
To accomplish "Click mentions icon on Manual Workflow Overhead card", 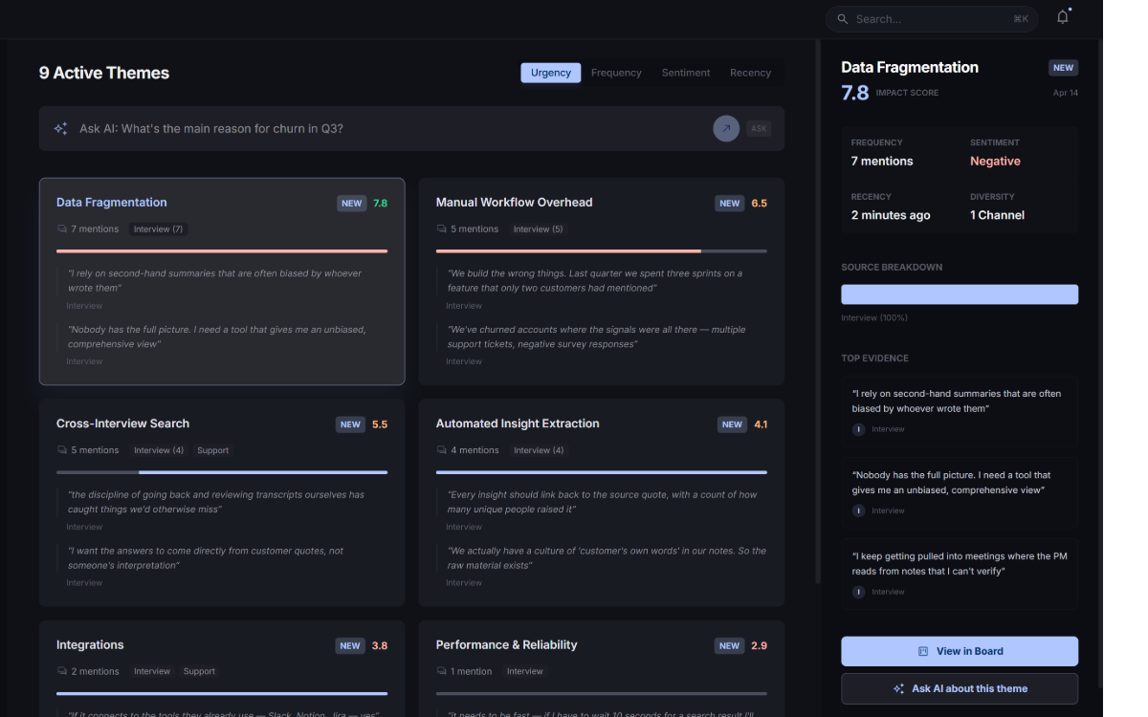I will point(442,229).
